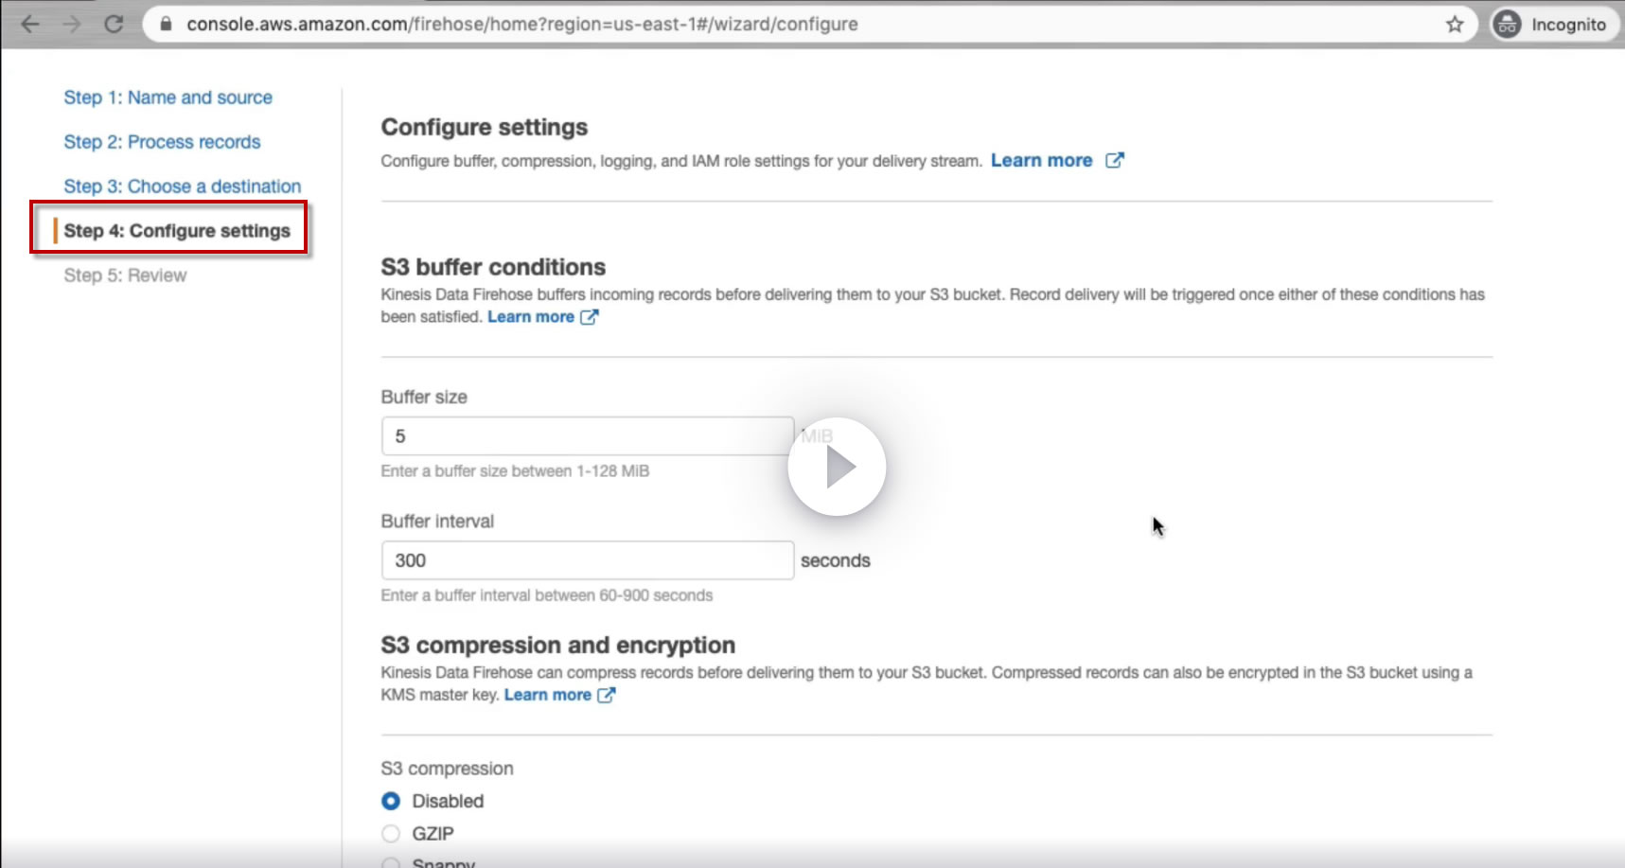1625x868 pixels.
Task: Choose GZIP compression radio button
Action: 391,834
